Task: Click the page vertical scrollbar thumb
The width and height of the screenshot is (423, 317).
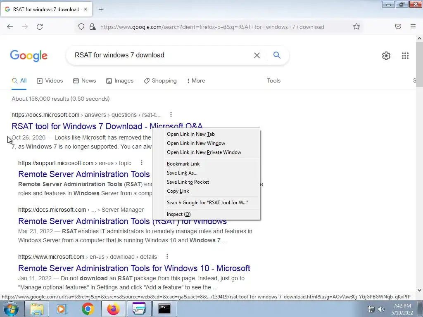Action: 419,64
